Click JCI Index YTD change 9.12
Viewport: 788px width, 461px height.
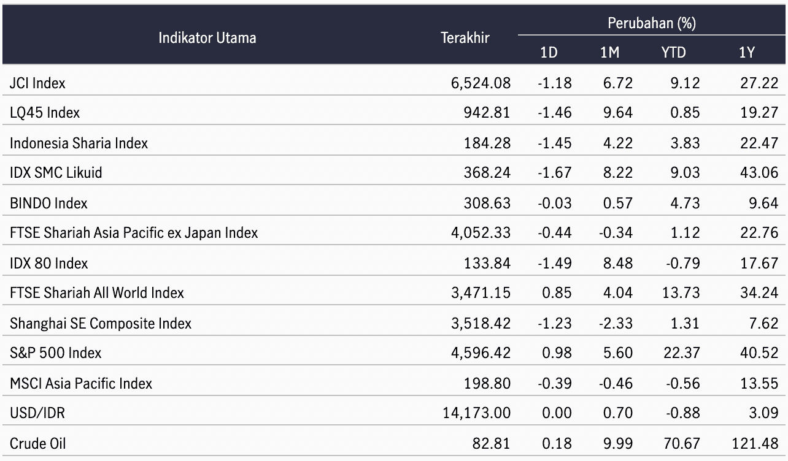coord(684,83)
